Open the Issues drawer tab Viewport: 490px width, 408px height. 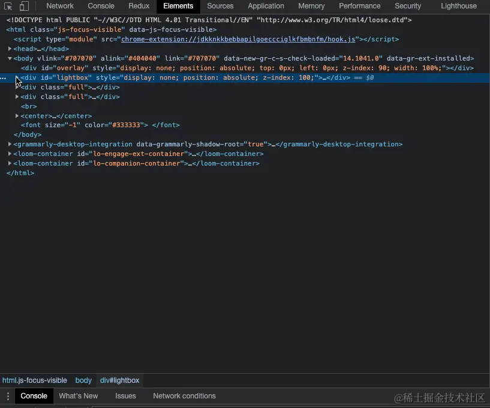(x=125, y=396)
